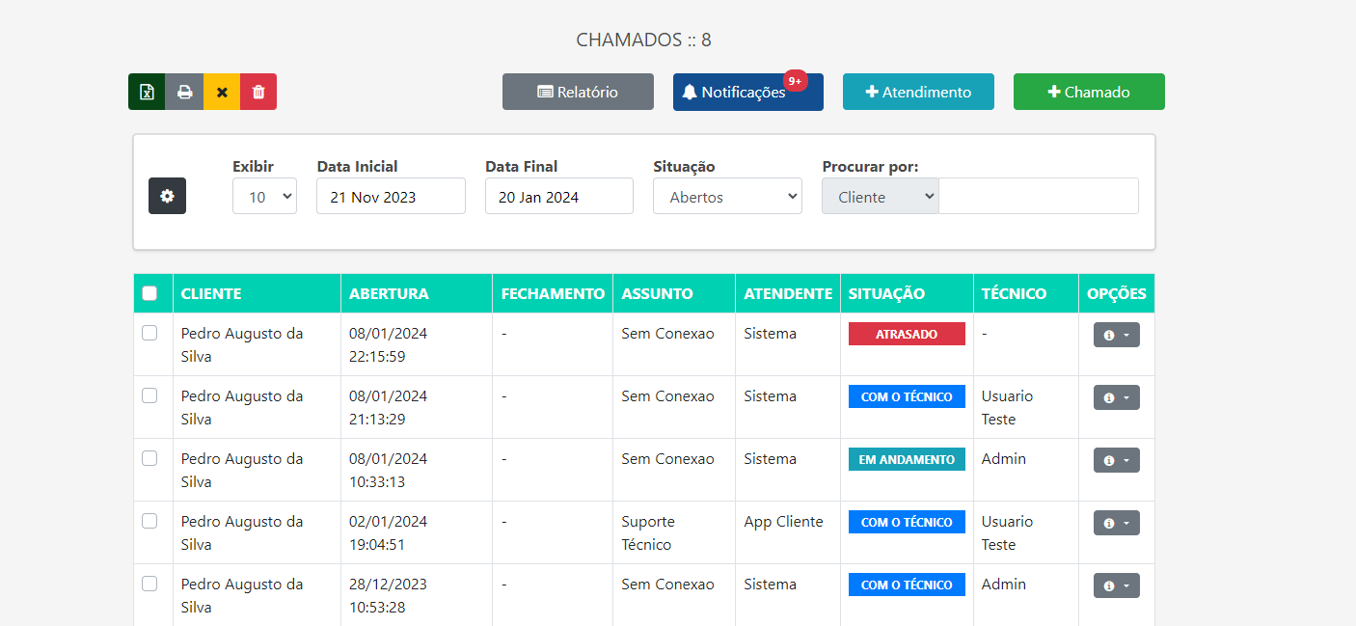The height and width of the screenshot is (626, 1356).
Task: Click the Excel export icon
Action: pyautogui.click(x=146, y=92)
